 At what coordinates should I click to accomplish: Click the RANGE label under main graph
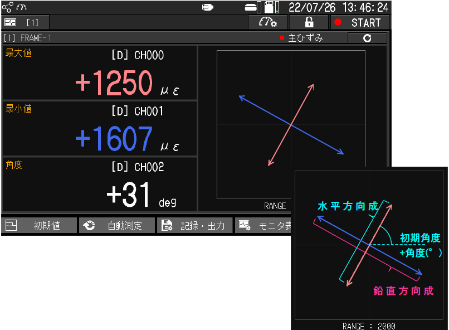tap(275, 206)
